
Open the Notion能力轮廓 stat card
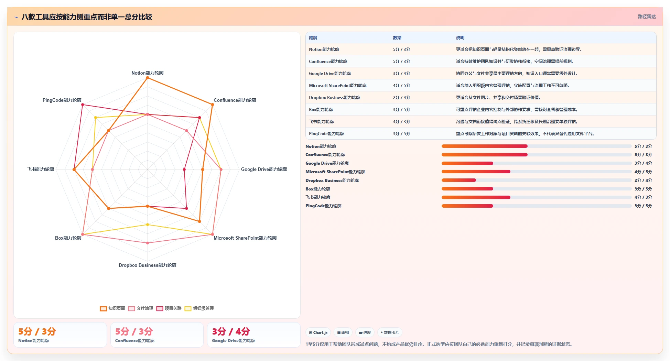(x=60, y=335)
